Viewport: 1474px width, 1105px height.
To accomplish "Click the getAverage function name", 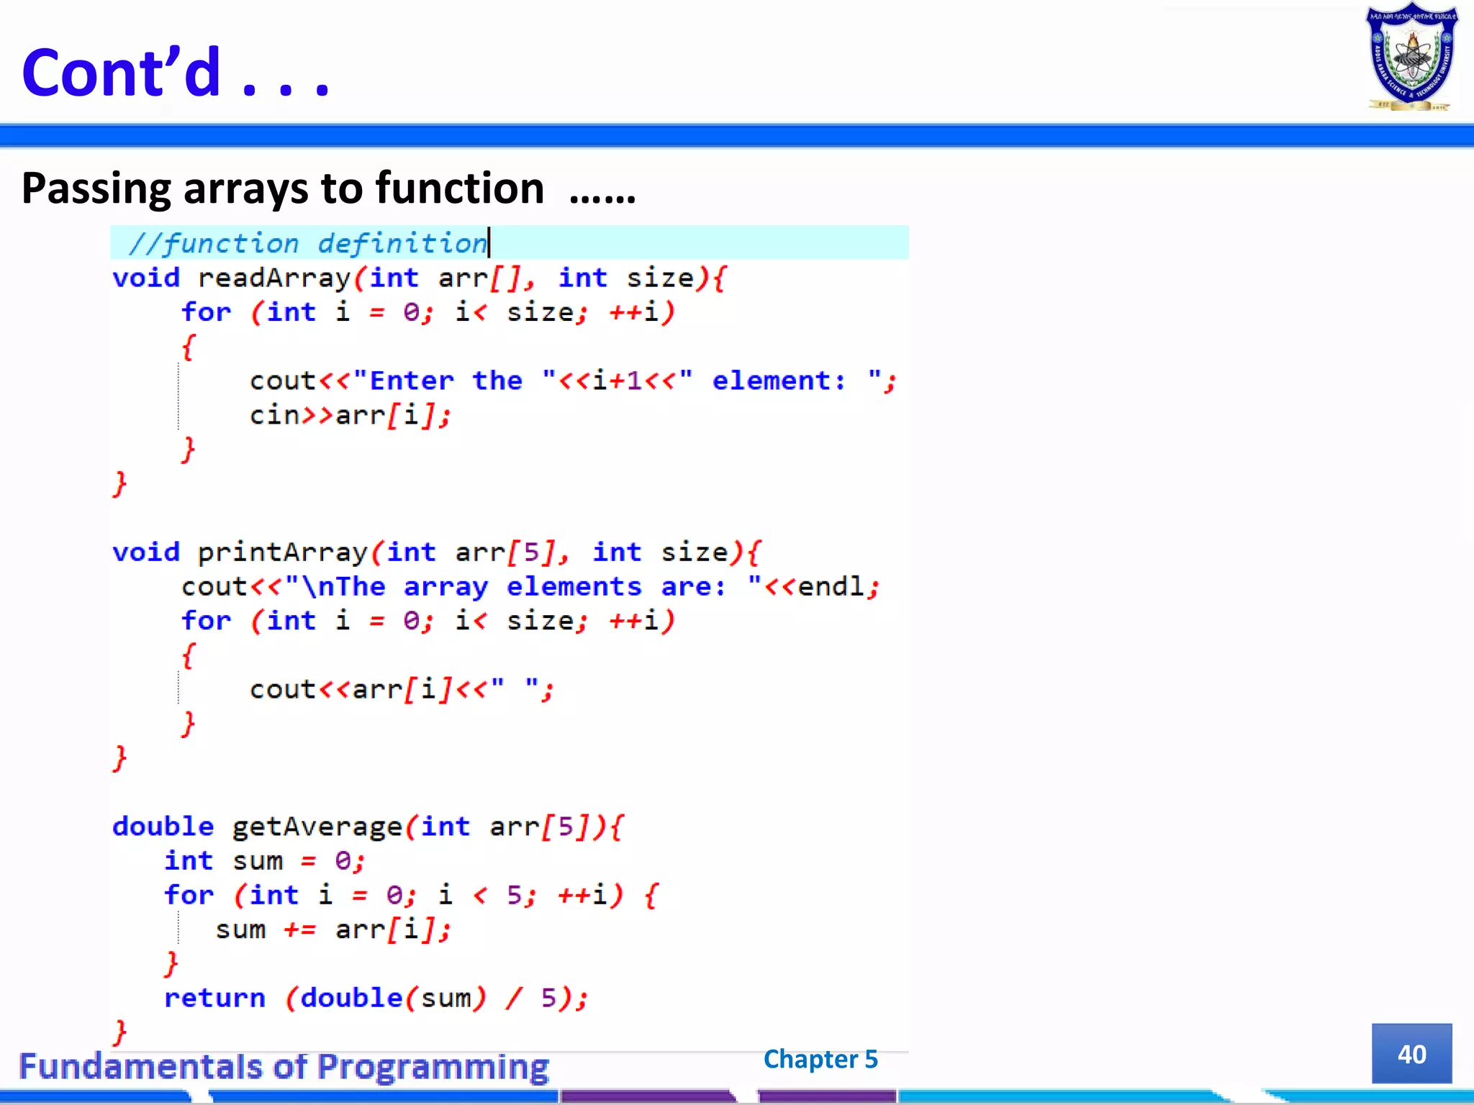I will pyautogui.click(x=317, y=827).
